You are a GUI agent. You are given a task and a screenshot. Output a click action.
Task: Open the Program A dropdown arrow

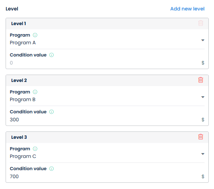coord(203,40)
